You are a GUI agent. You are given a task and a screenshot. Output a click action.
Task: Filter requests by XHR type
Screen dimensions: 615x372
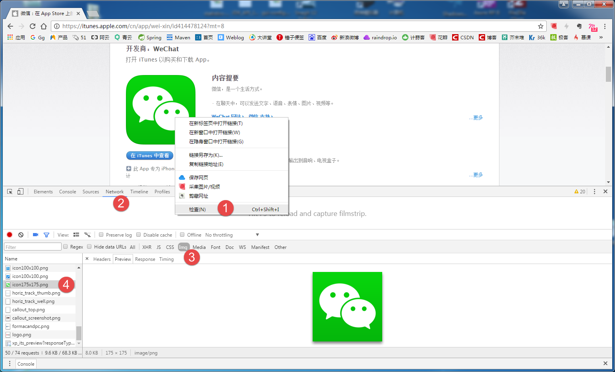147,247
